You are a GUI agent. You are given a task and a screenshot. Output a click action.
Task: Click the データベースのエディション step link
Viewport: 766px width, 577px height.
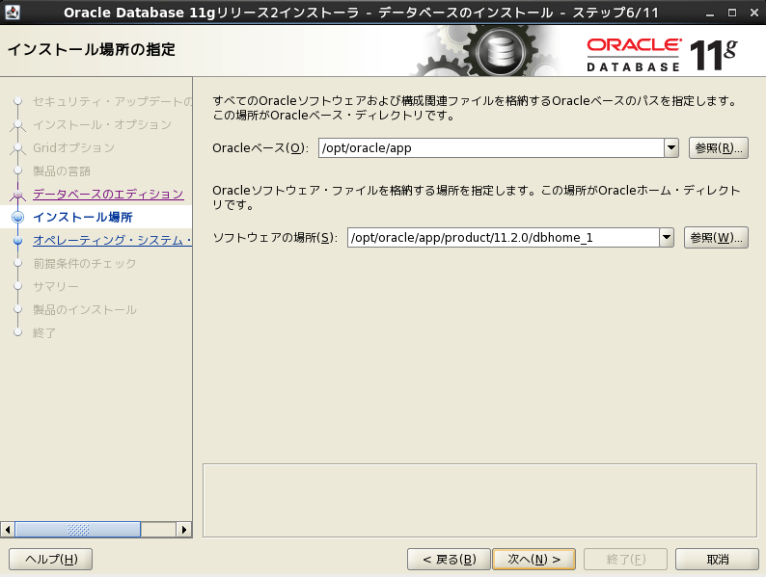point(107,194)
